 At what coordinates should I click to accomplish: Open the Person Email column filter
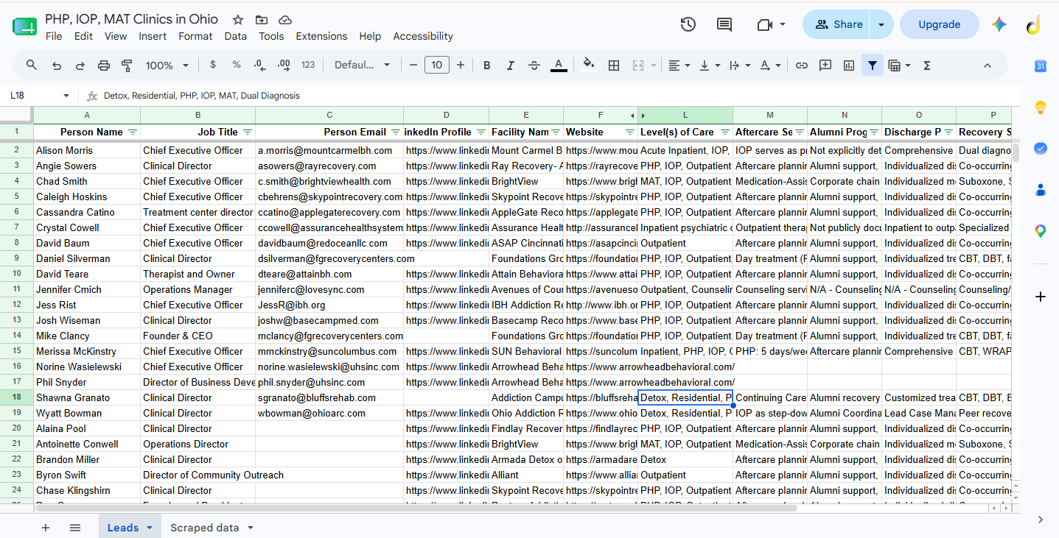[x=396, y=132]
